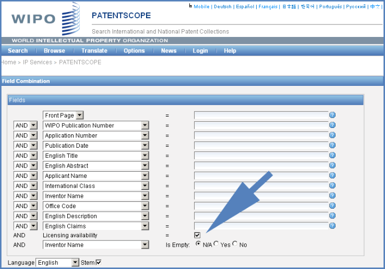Toggle the Stem checkbox
The height and width of the screenshot is (269, 385).
coord(99,262)
